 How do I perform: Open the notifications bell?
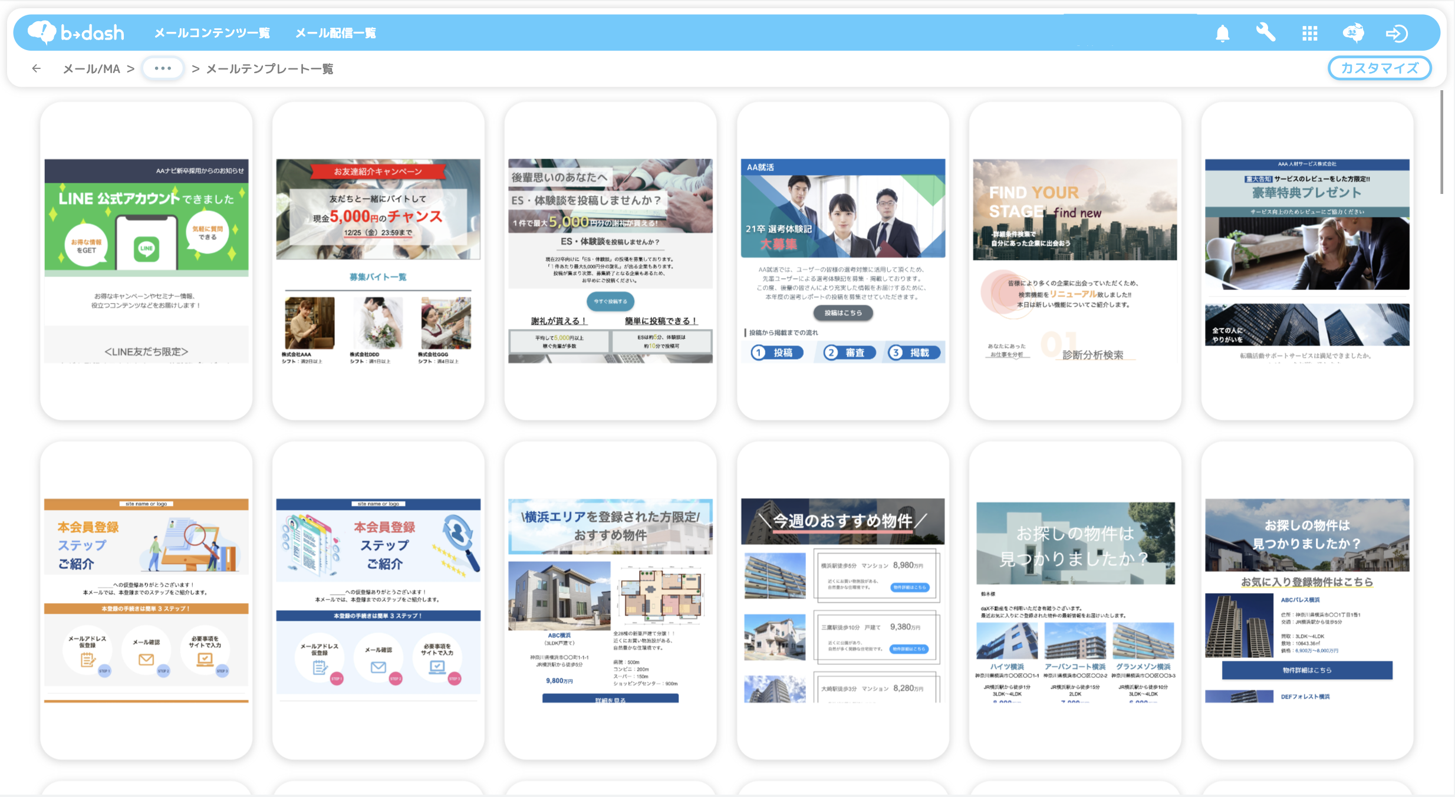(x=1222, y=33)
